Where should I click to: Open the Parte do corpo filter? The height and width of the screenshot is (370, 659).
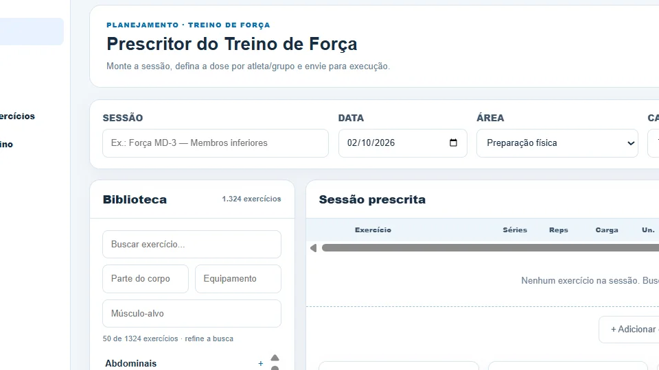pos(146,279)
